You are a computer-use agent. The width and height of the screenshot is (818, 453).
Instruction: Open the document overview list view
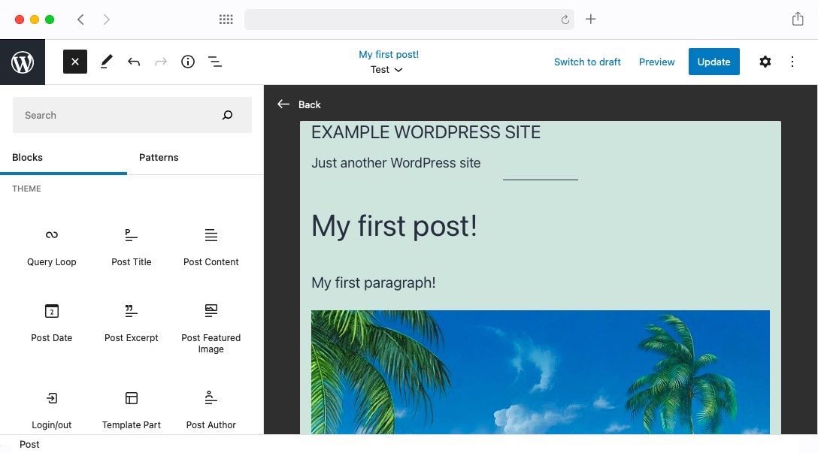pos(215,62)
